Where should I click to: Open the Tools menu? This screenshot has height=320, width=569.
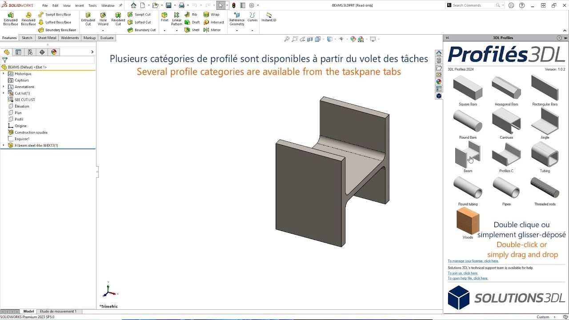point(92,6)
